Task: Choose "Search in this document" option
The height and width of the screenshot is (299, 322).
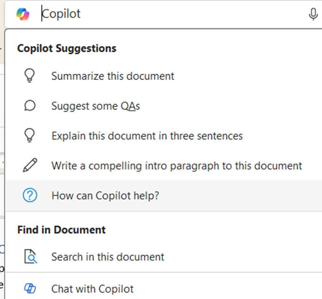Action: tap(108, 257)
